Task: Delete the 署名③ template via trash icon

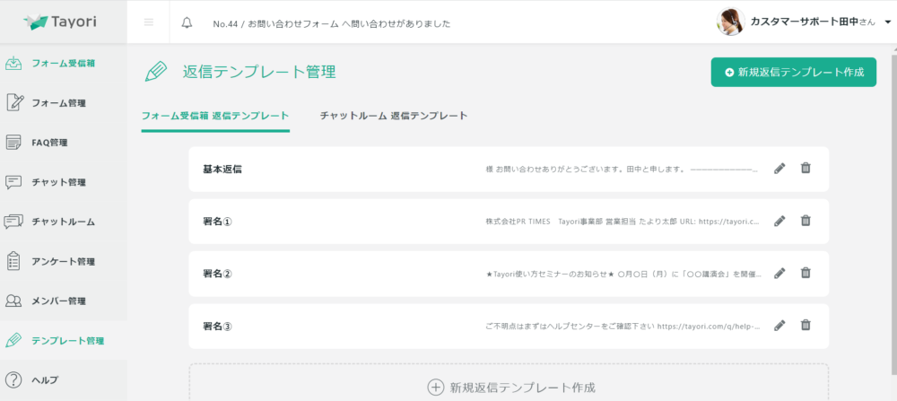Action: click(x=806, y=326)
